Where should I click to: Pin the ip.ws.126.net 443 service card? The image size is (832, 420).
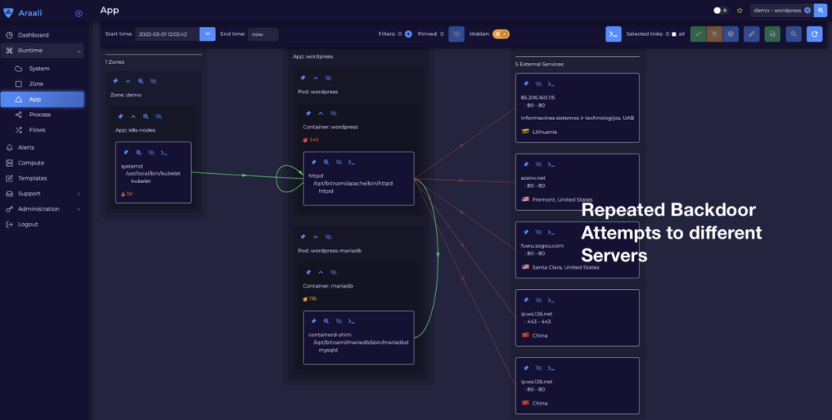(x=526, y=300)
